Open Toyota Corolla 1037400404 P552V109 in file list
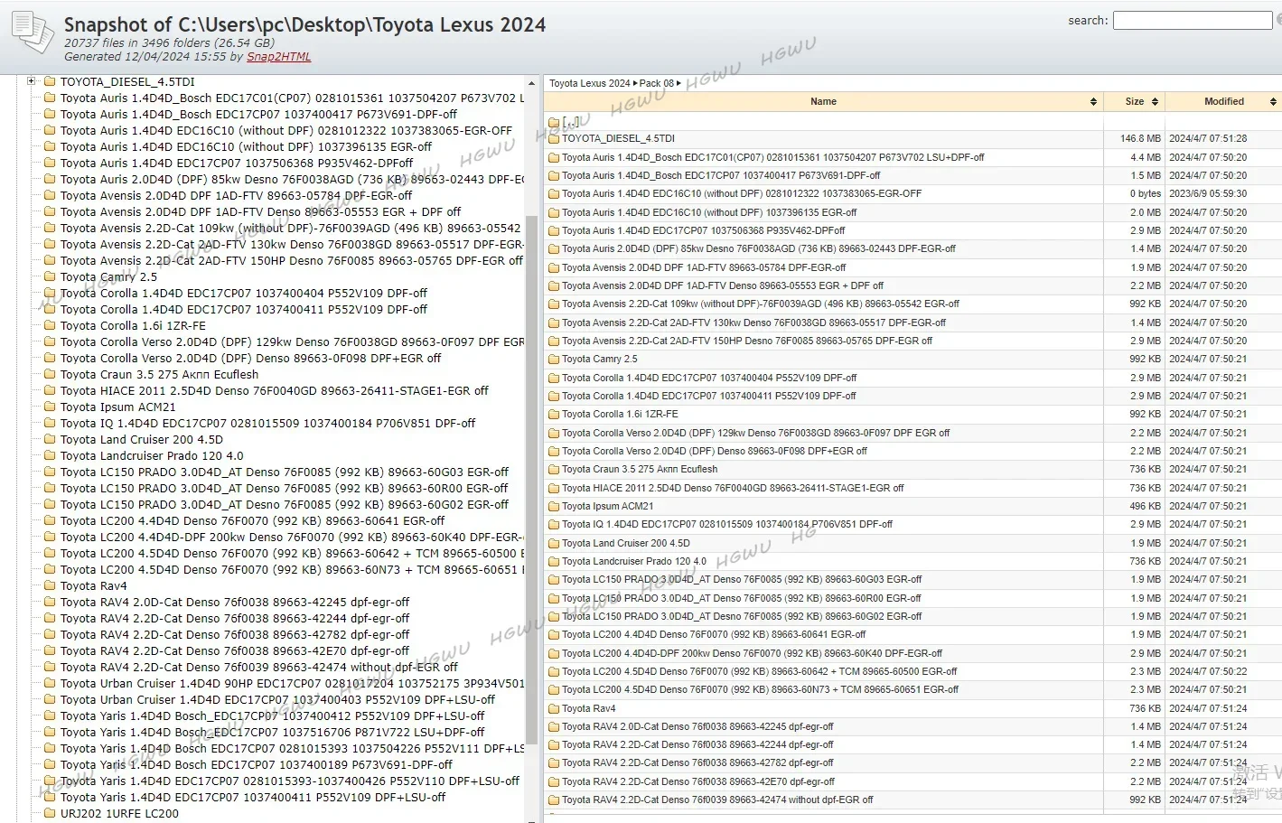This screenshot has width=1282, height=823. [x=709, y=378]
